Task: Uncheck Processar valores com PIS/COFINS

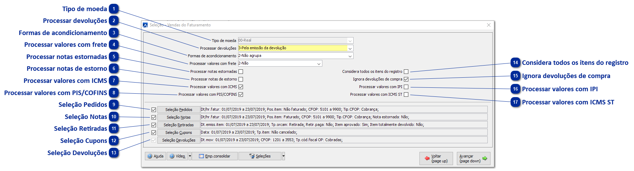Action: [x=241, y=94]
